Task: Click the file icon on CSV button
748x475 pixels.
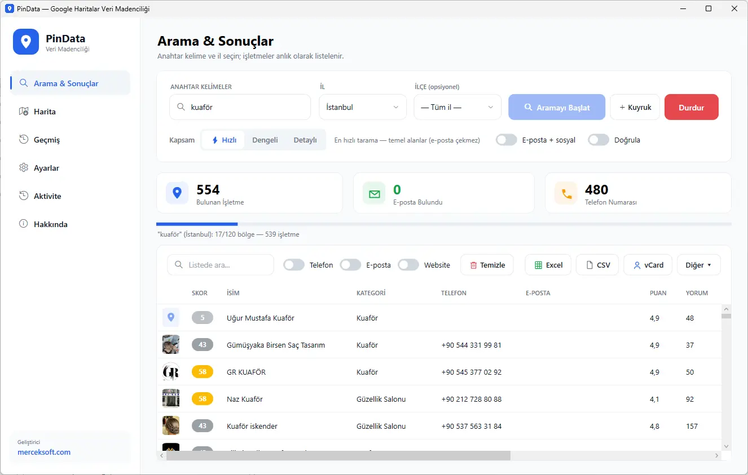Action: click(x=589, y=265)
